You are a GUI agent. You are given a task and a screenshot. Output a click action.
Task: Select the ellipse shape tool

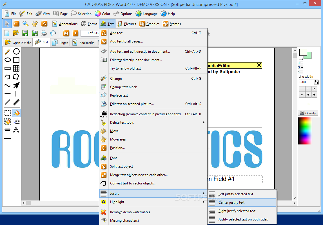pyautogui.click(x=8, y=60)
